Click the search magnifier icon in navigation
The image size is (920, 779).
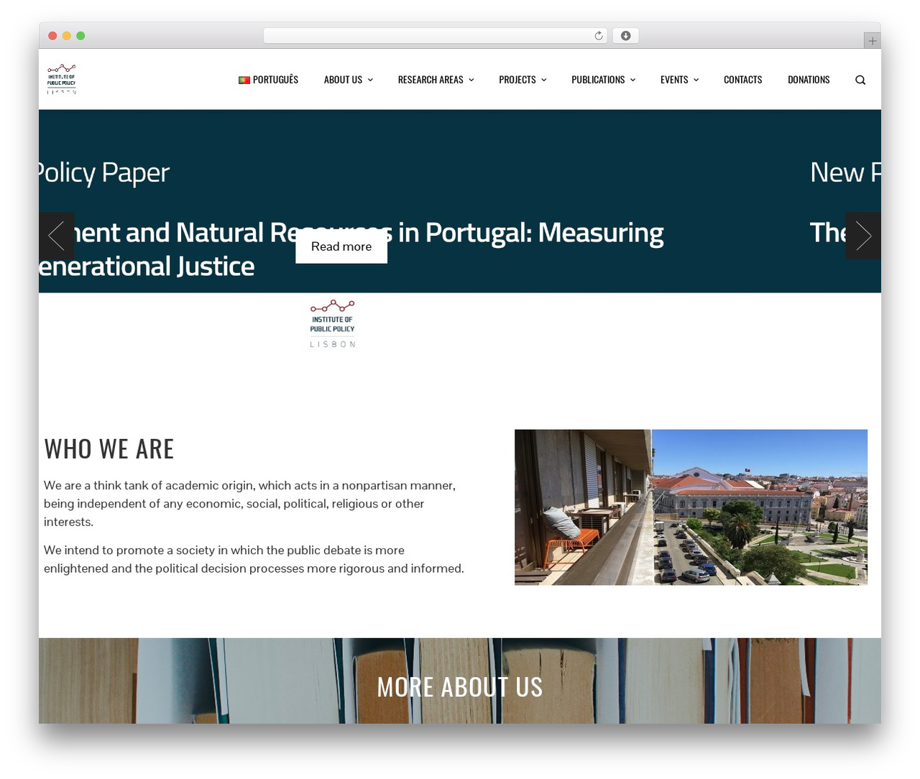click(x=860, y=80)
